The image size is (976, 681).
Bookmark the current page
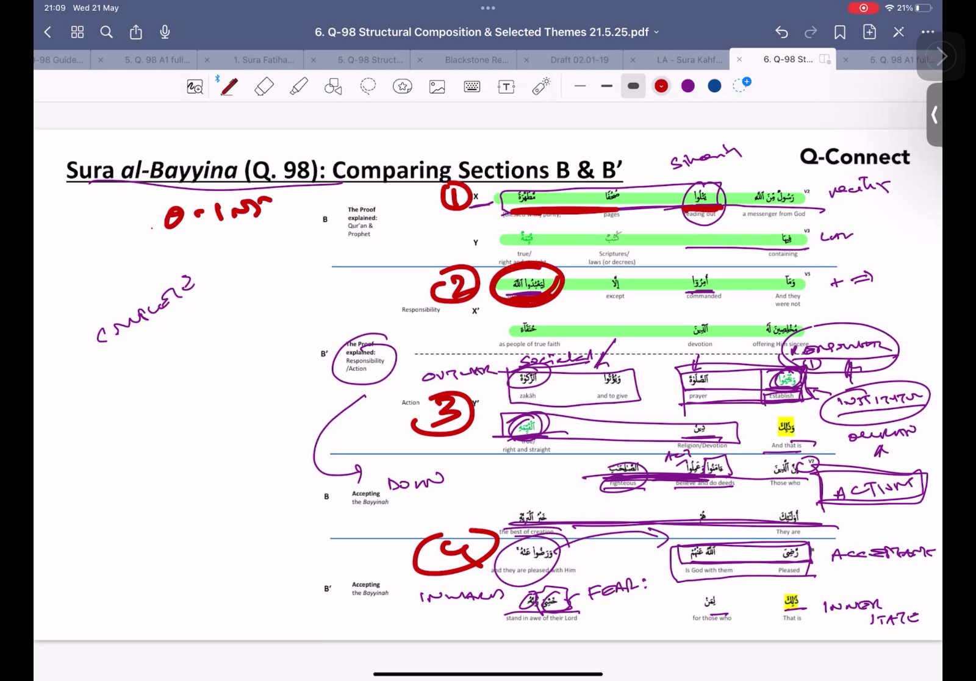click(840, 32)
